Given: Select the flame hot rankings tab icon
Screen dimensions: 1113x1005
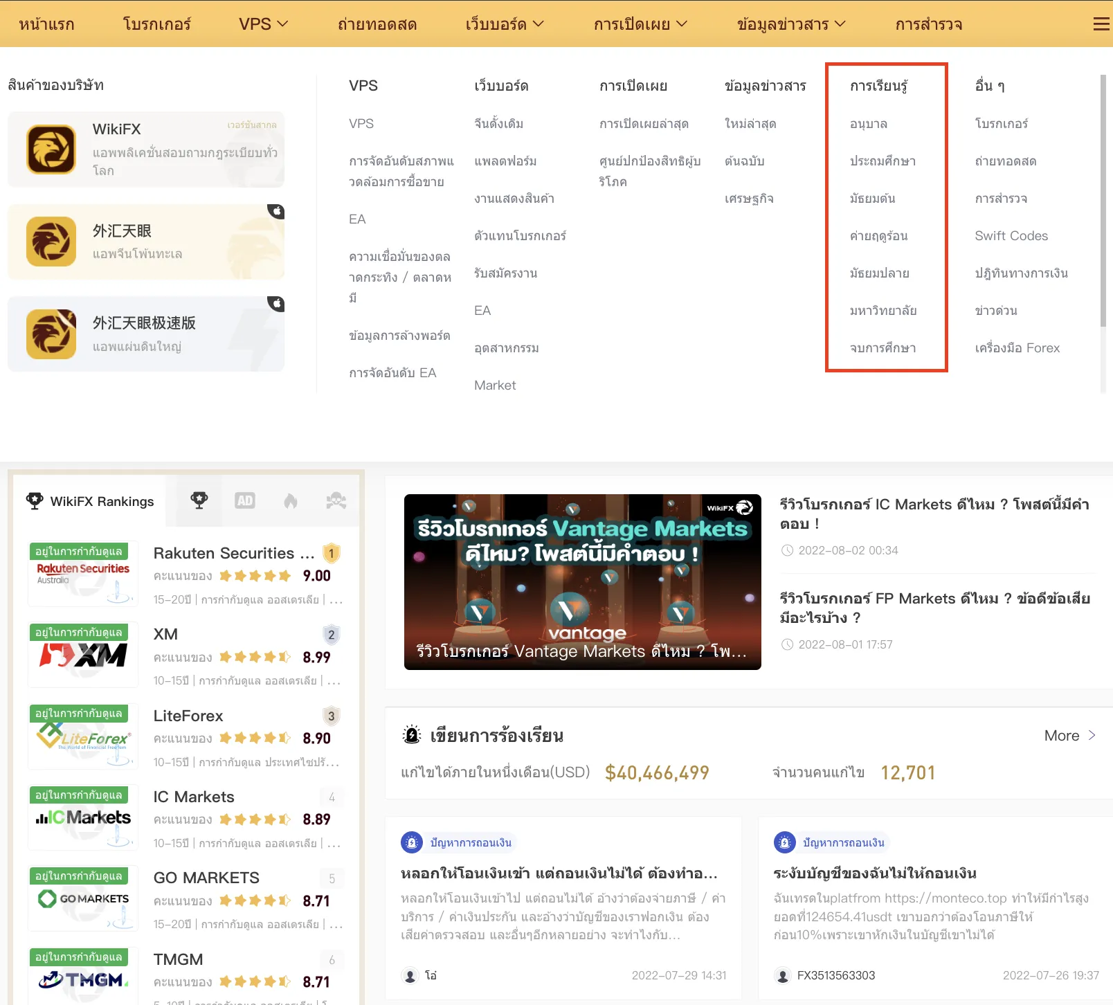Looking at the screenshot, I should [x=291, y=500].
